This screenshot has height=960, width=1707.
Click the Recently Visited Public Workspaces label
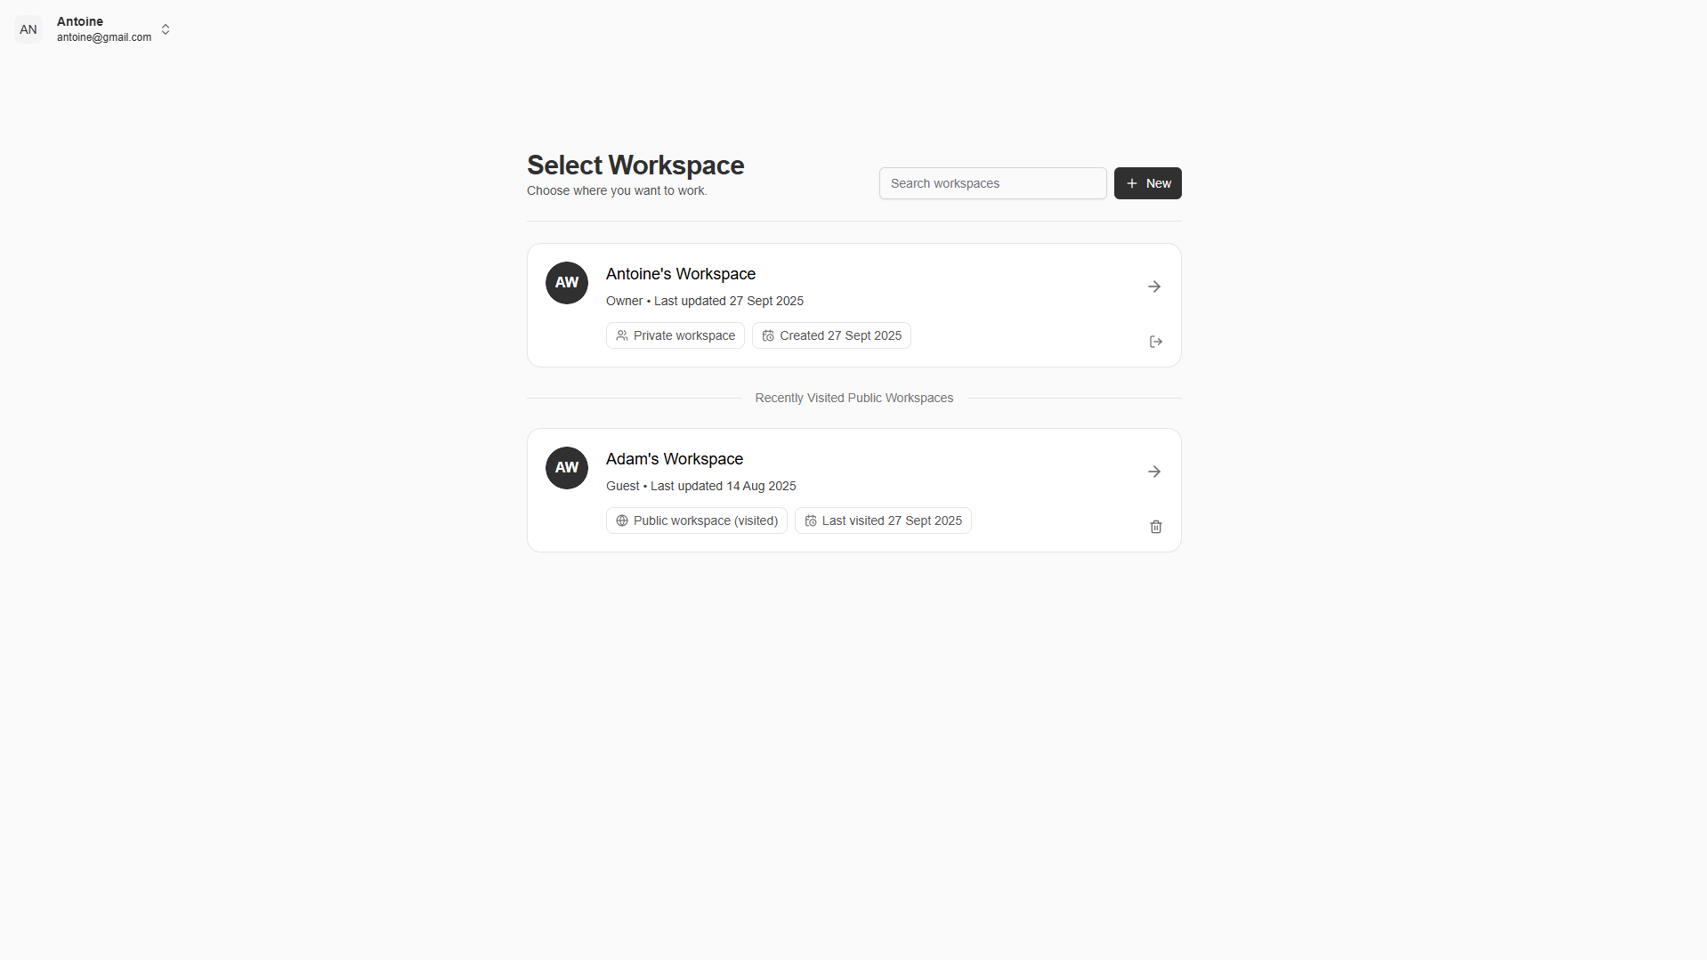tap(854, 398)
